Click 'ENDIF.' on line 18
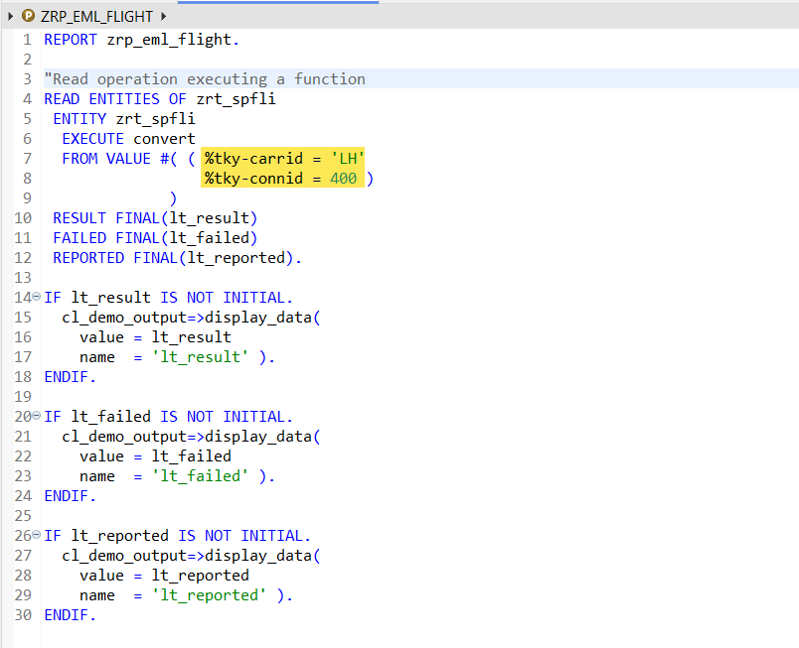This screenshot has height=648, width=799. (x=71, y=376)
